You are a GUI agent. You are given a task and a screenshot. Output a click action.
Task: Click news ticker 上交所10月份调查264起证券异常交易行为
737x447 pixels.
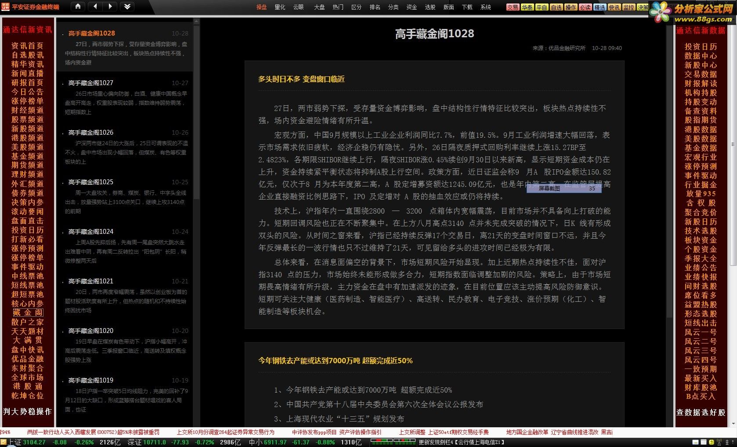pyautogui.click(x=225, y=432)
